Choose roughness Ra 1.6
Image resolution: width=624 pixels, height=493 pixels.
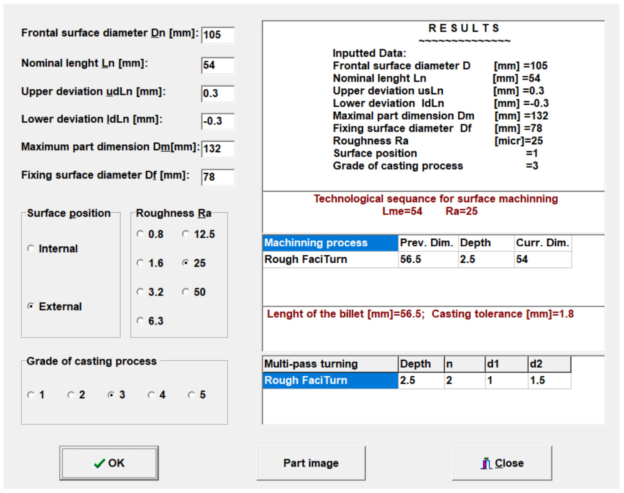point(140,263)
